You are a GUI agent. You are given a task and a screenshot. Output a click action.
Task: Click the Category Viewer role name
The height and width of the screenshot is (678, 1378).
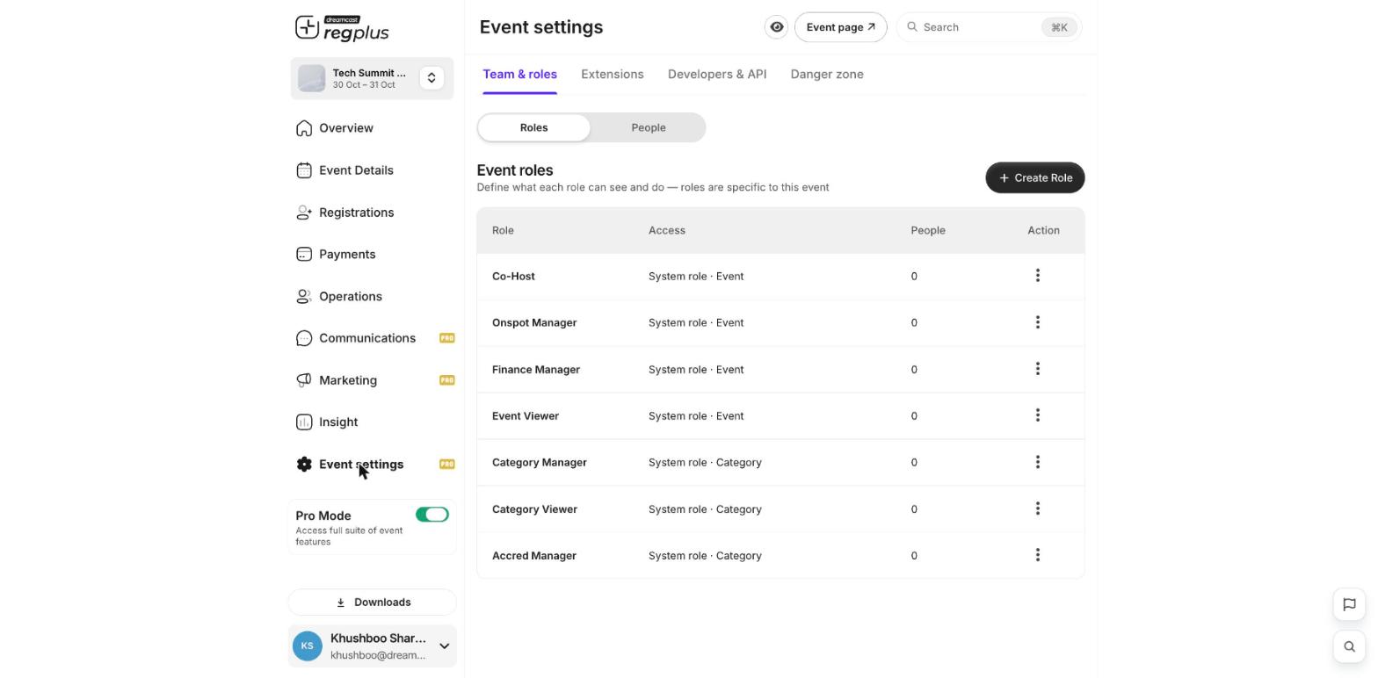tap(534, 509)
